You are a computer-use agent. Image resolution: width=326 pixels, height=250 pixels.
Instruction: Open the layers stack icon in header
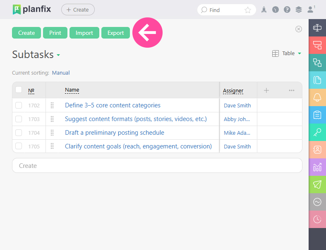click(299, 10)
